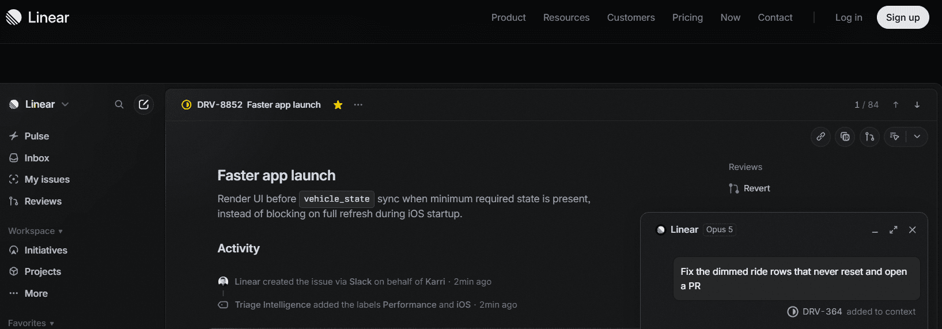Click the Sign up button
This screenshot has height=329, width=942.
(x=903, y=17)
